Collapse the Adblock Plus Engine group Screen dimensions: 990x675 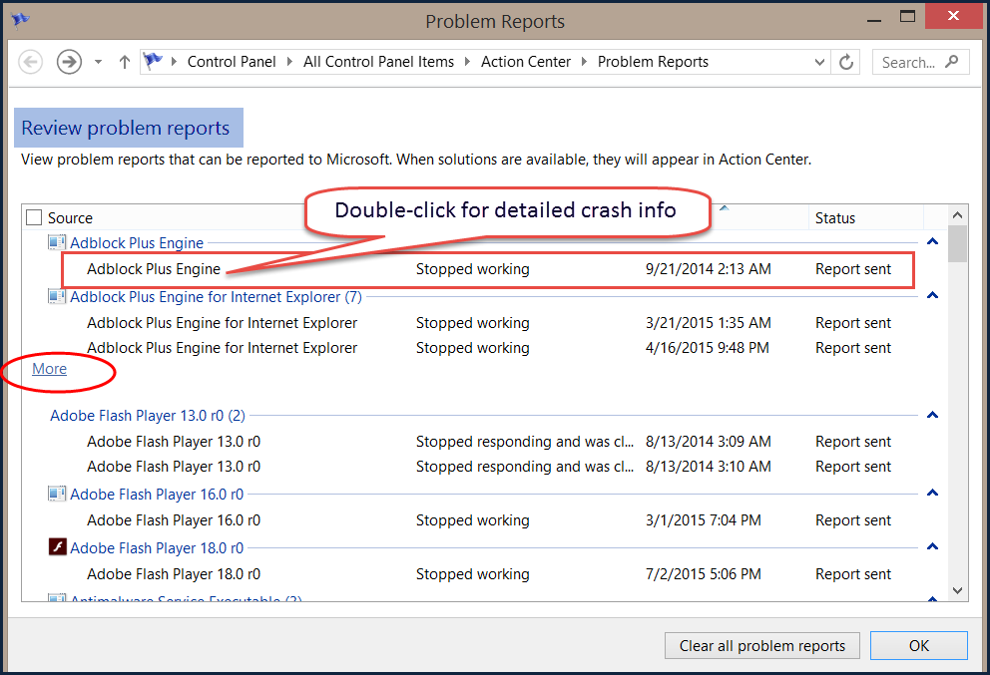(932, 241)
